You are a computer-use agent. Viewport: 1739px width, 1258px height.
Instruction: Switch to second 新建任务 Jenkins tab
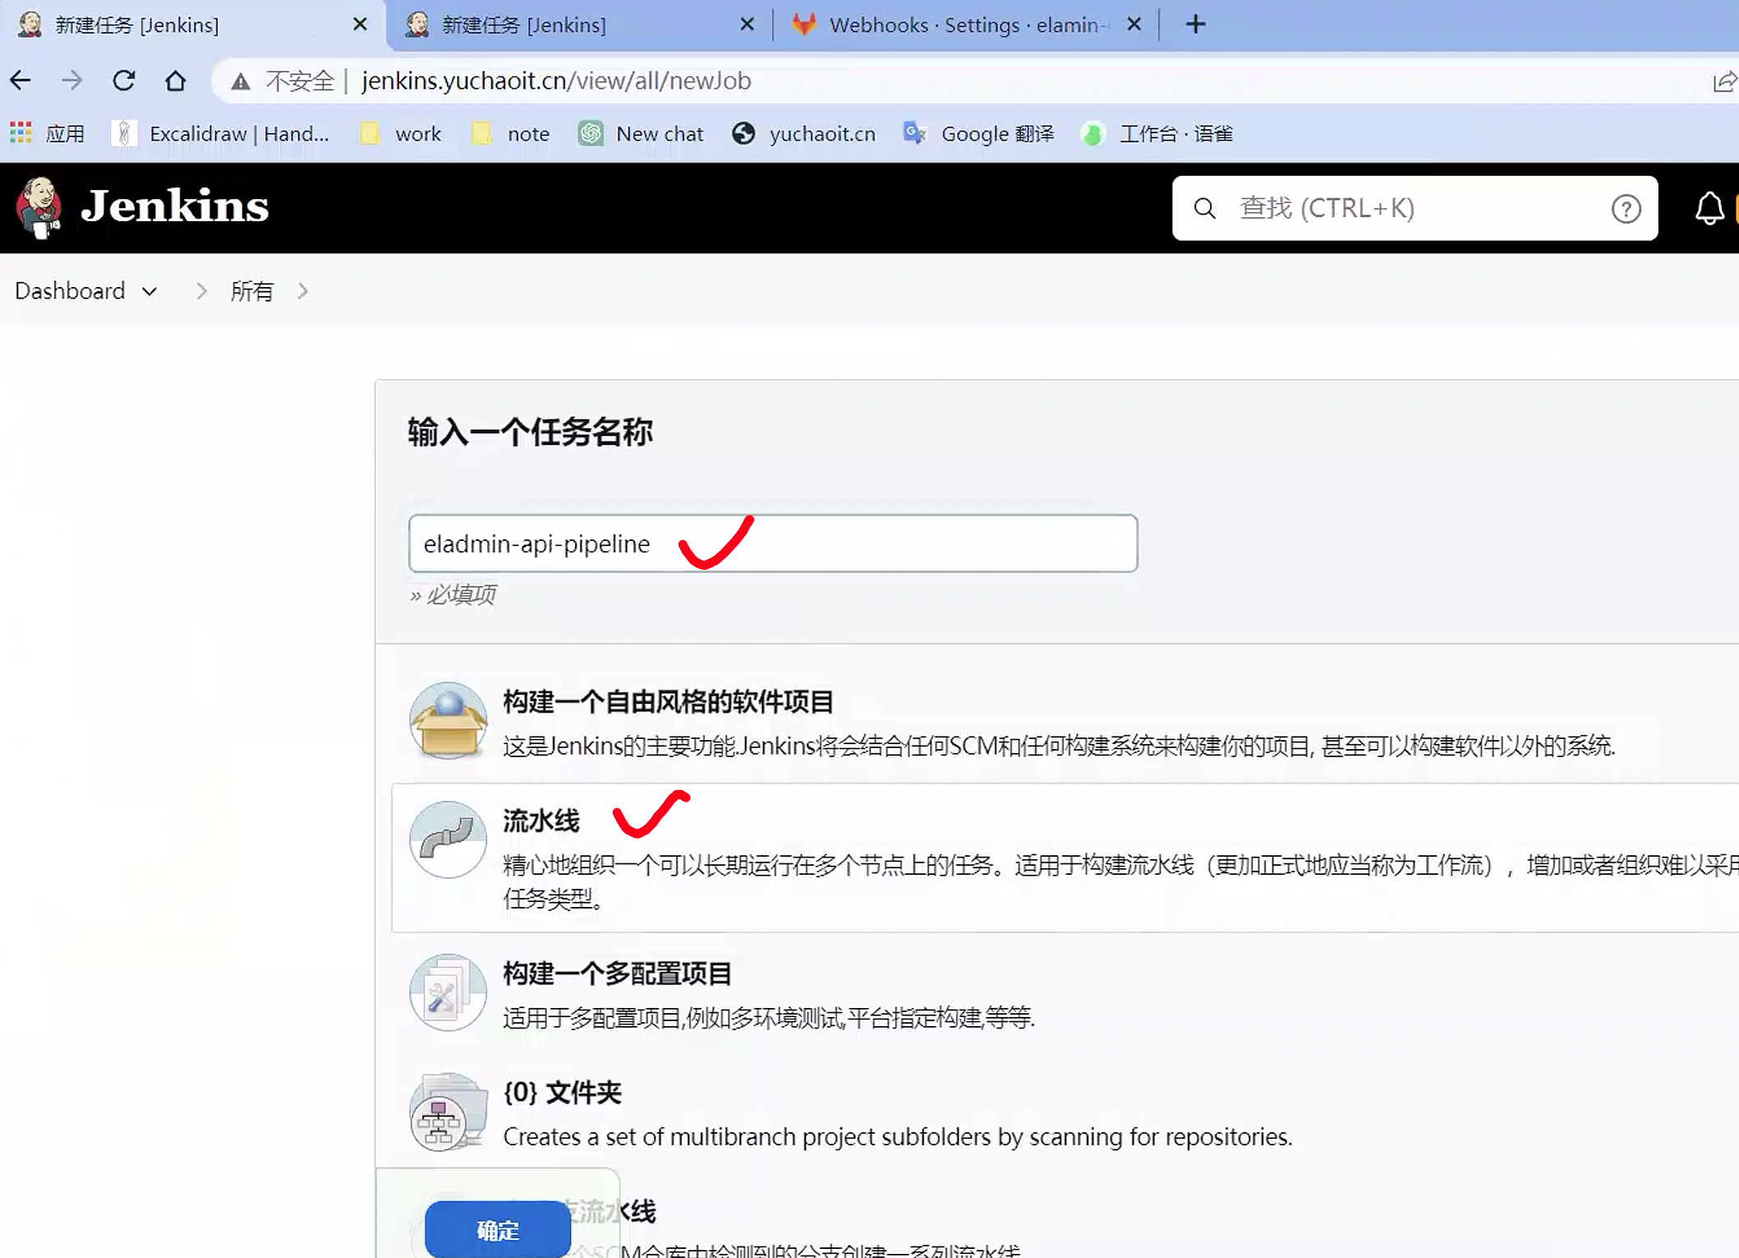[524, 25]
